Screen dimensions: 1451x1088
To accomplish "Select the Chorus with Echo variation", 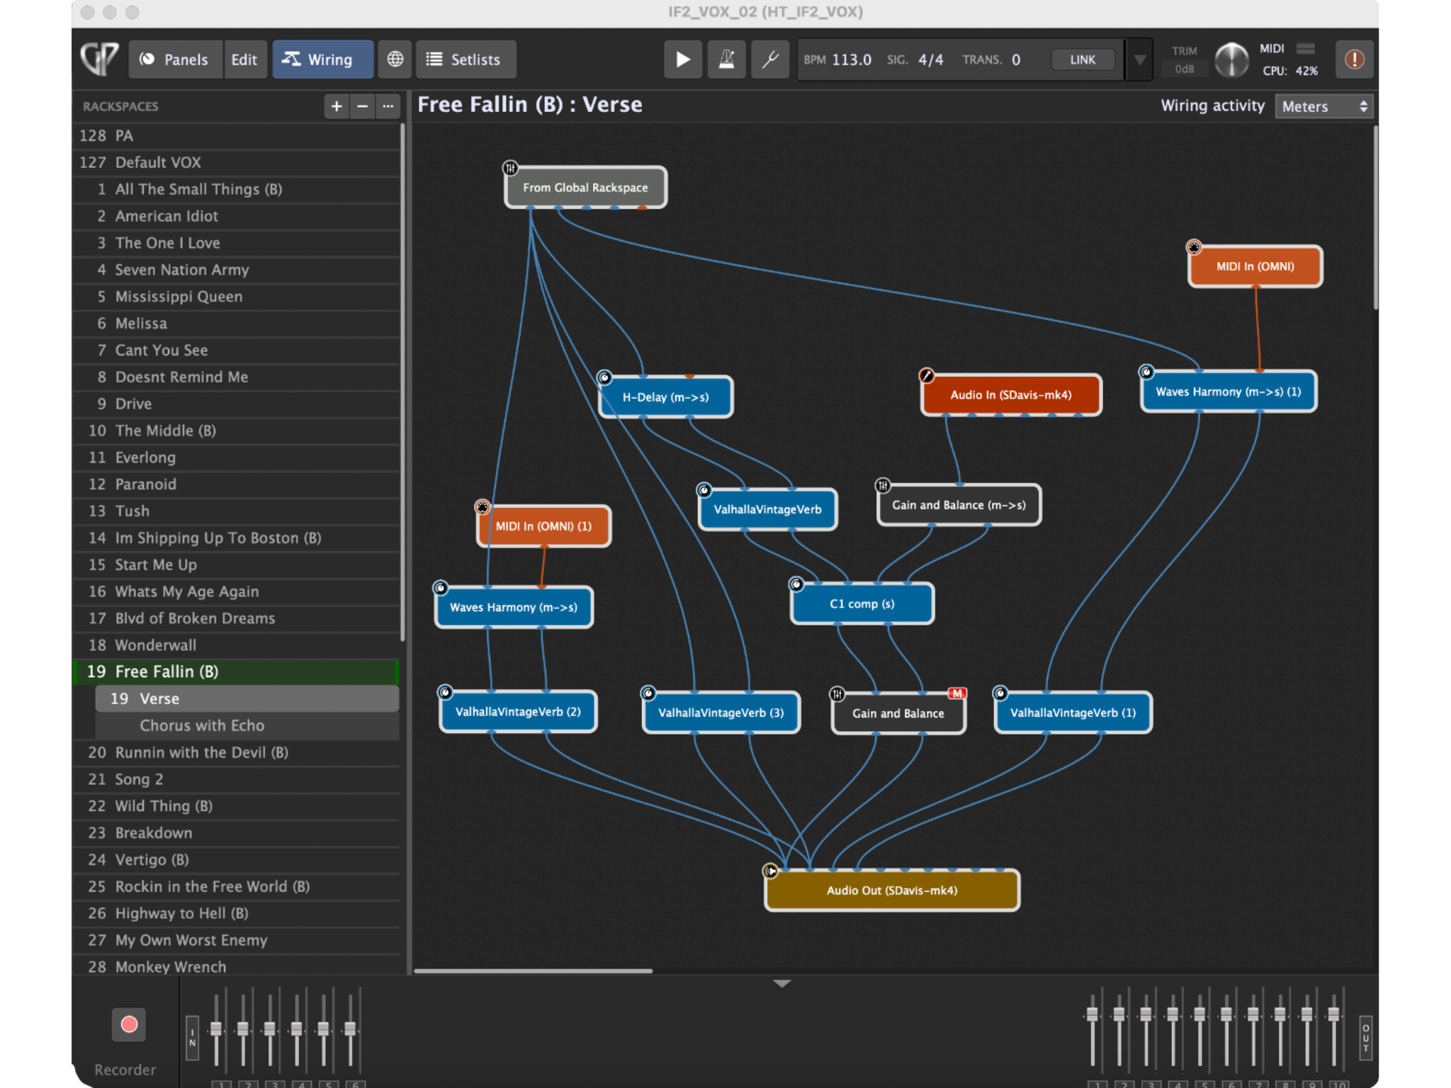I will 247,725.
